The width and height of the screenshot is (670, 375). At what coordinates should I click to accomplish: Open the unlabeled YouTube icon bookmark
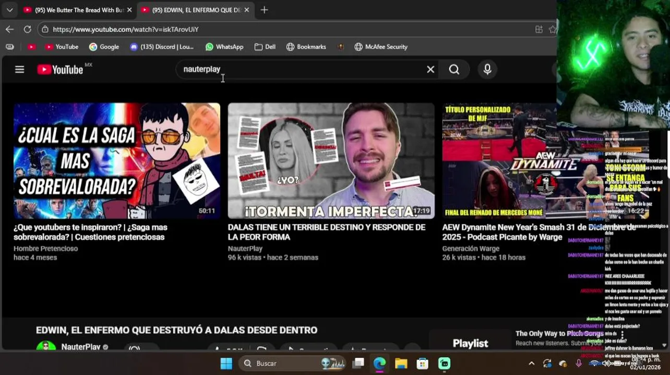(x=31, y=47)
